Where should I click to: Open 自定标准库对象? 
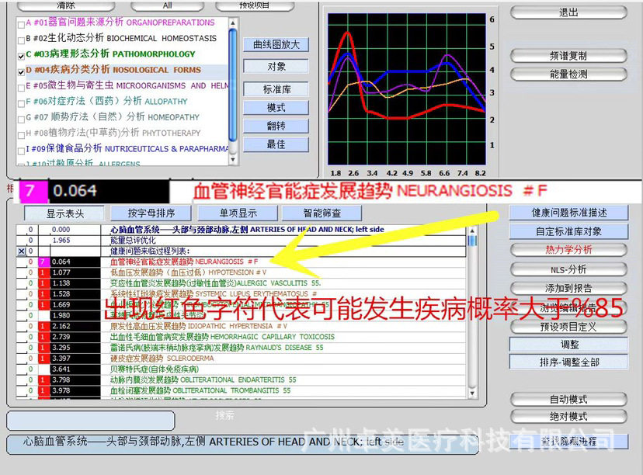click(x=568, y=231)
